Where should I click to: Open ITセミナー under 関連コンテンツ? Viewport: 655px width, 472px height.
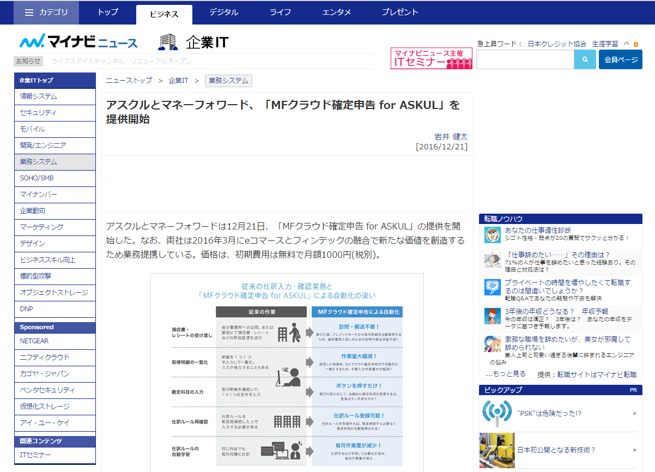(x=54, y=455)
